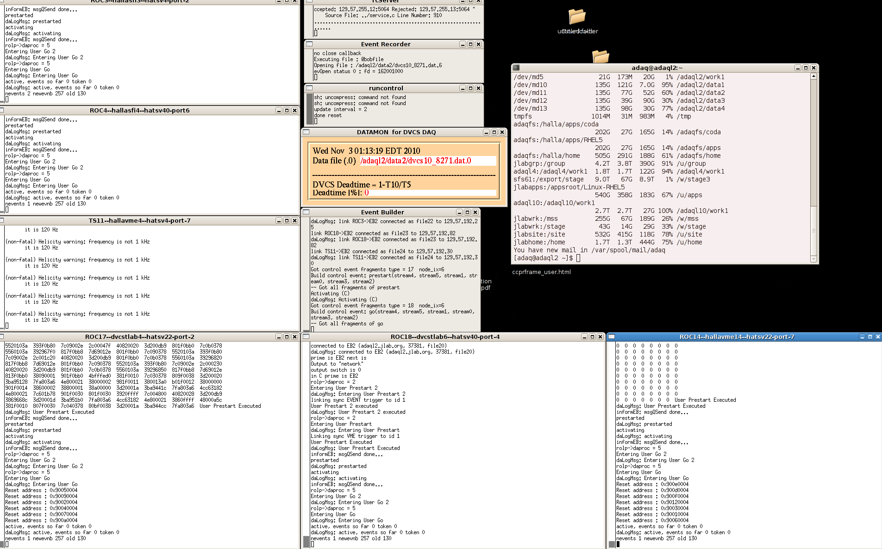Viewport: 882px width, 549px height.
Task: Close the ROC17--dvcstlab4 window
Action: [x=294, y=337]
